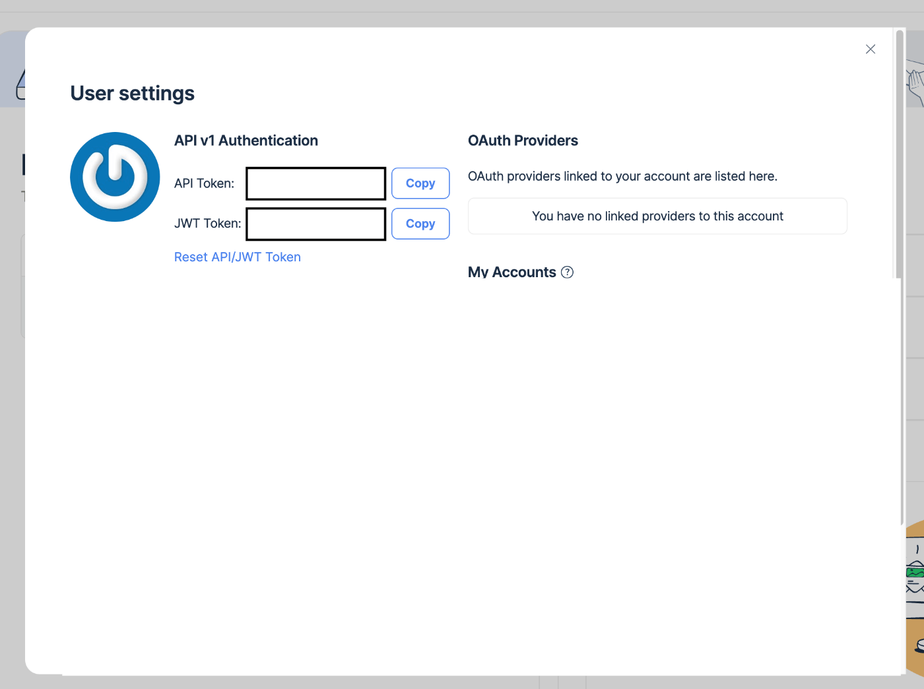
Task: Click the My Accounts heading
Action: click(x=512, y=272)
